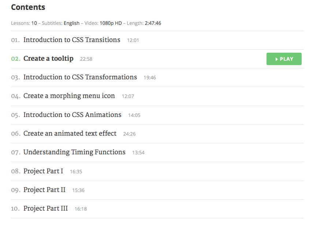Click the 10 lesson number
The width and height of the screenshot is (313, 226).
pos(15,209)
